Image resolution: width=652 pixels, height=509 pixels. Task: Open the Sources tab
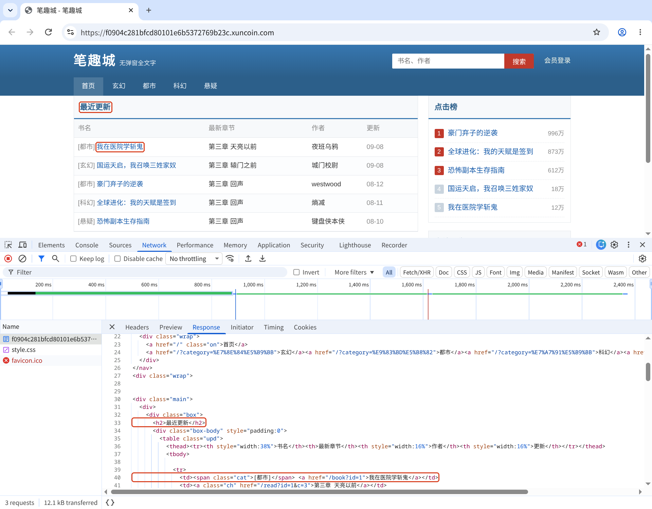pyautogui.click(x=120, y=245)
